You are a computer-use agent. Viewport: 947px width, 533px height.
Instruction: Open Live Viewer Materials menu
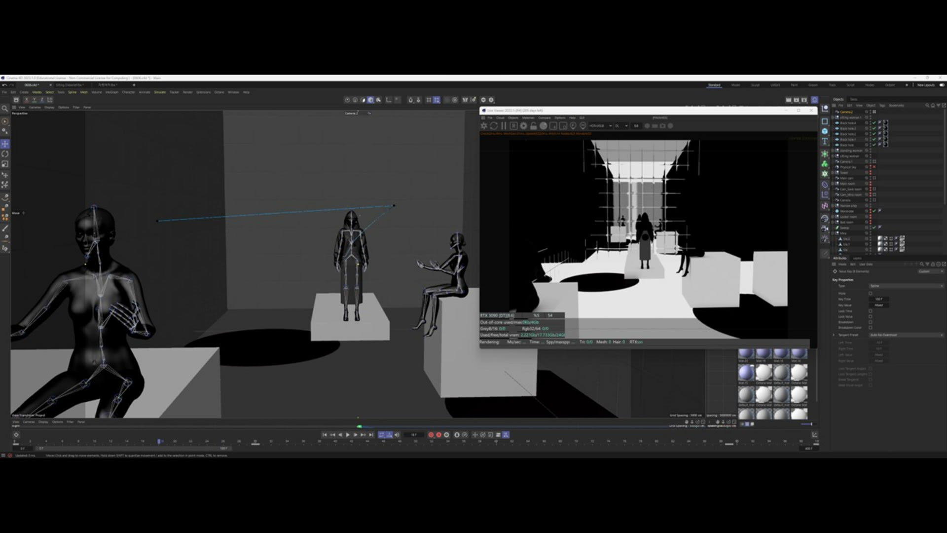528,118
